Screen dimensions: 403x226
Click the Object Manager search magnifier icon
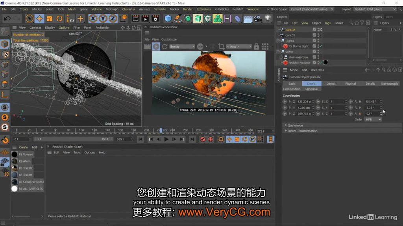351,23
